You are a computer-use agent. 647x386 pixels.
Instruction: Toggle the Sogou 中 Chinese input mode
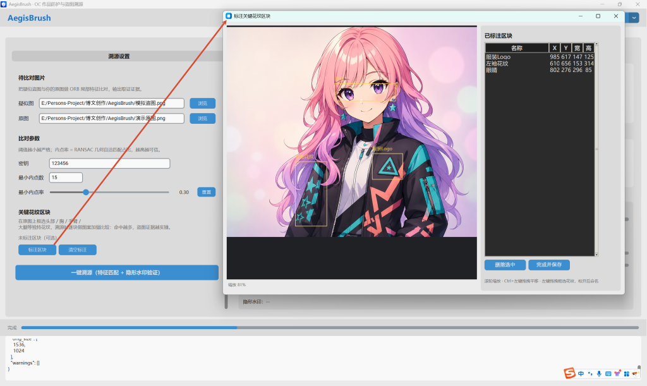pyautogui.click(x=581, y=373)
